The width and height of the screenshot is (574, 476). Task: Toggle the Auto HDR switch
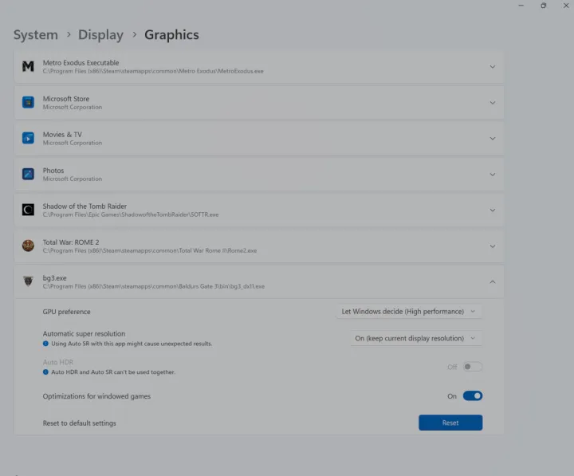coord(472,367)
